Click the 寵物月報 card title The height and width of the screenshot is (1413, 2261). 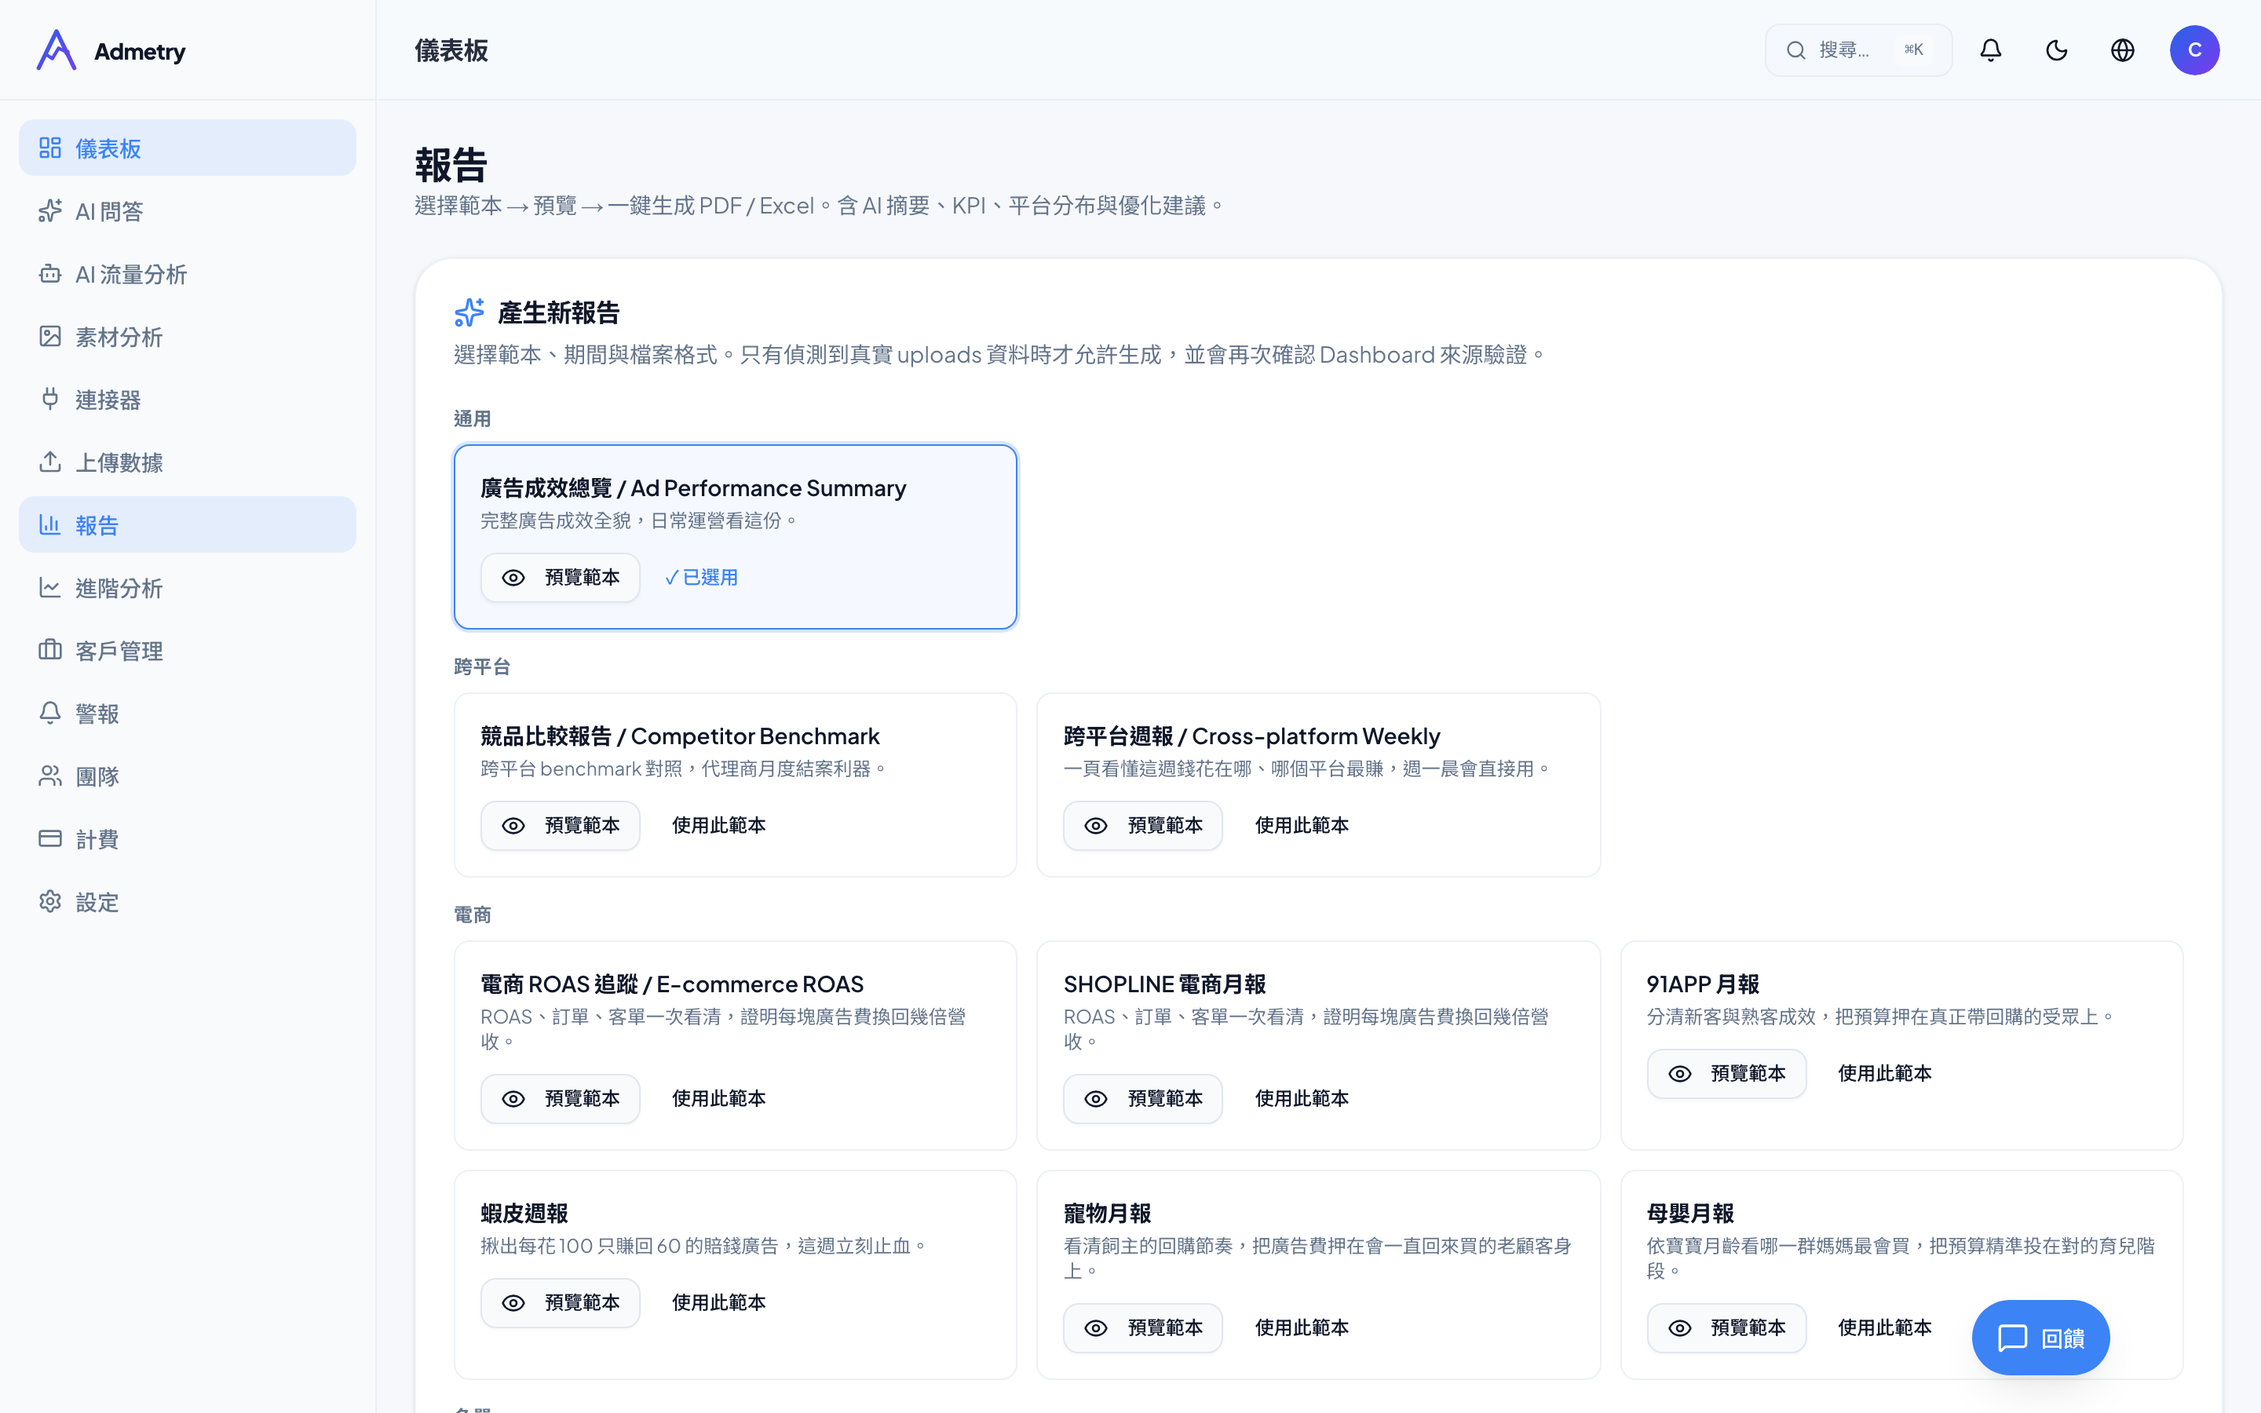pos(1107,1213)
